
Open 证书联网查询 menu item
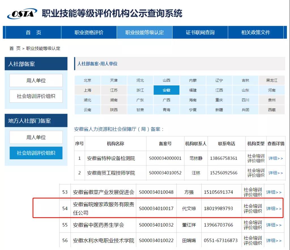tap(200, 33)
